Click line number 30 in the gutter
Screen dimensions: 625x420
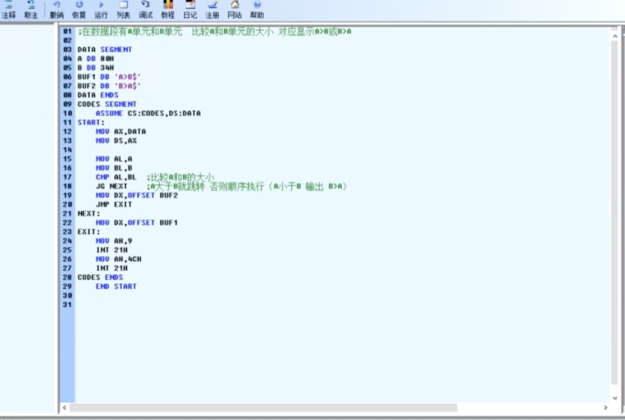pos(67,296)
